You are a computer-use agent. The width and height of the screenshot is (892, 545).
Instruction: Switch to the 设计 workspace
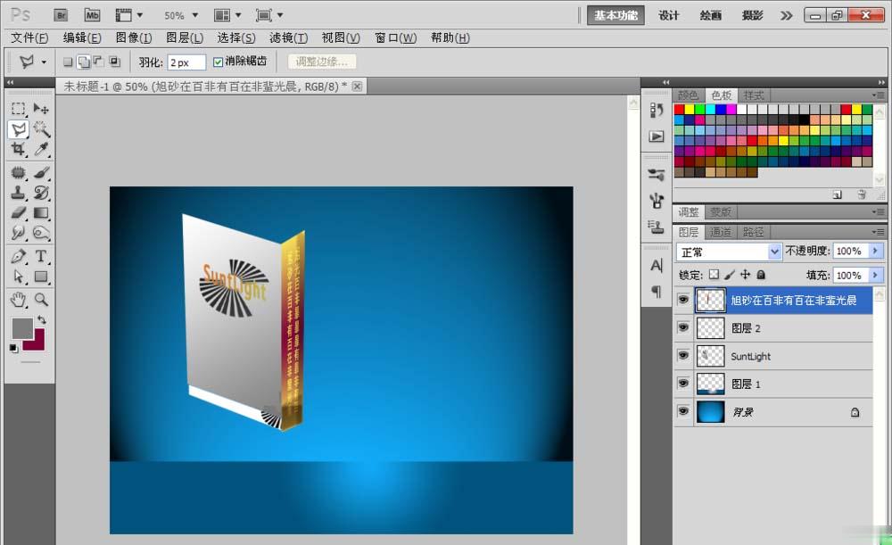click(x=668, y=15)
